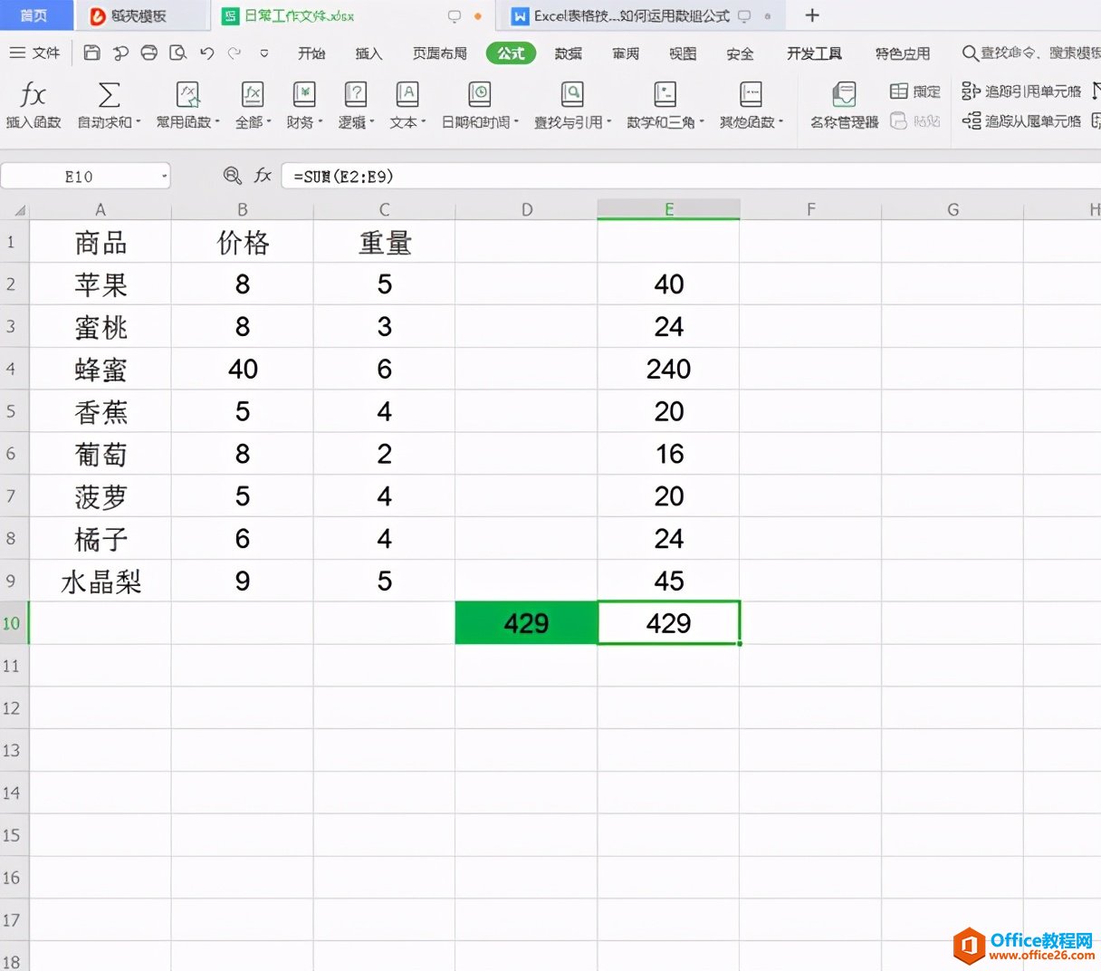Switch to the Page Layout (页面布局) tab

(440, 53)
